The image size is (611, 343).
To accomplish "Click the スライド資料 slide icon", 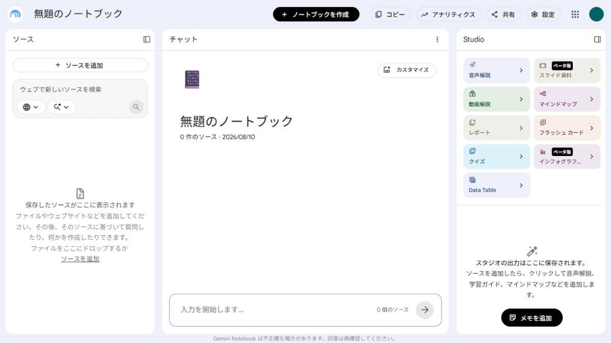I will tap(543, 66).
